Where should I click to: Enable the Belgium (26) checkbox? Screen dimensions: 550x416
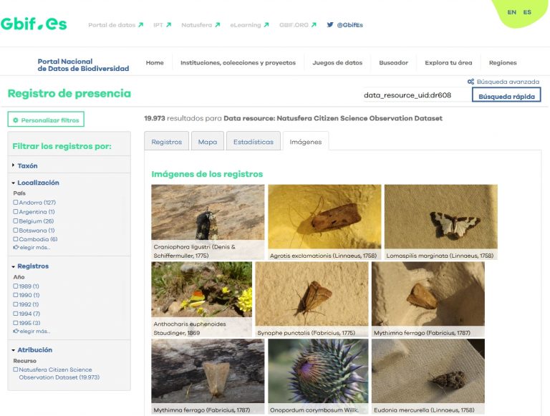tap(16, 221)
